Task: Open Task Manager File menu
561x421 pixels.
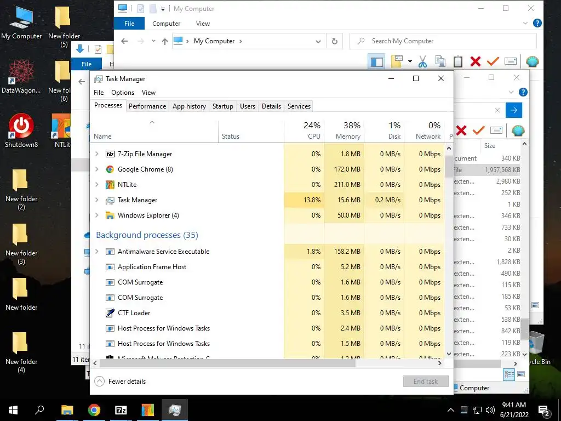Action: (99, 93)
